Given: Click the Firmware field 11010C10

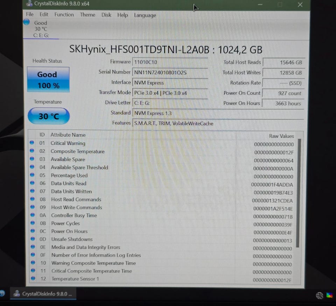Looking at the screenshot, I should (x=170, y=62).
